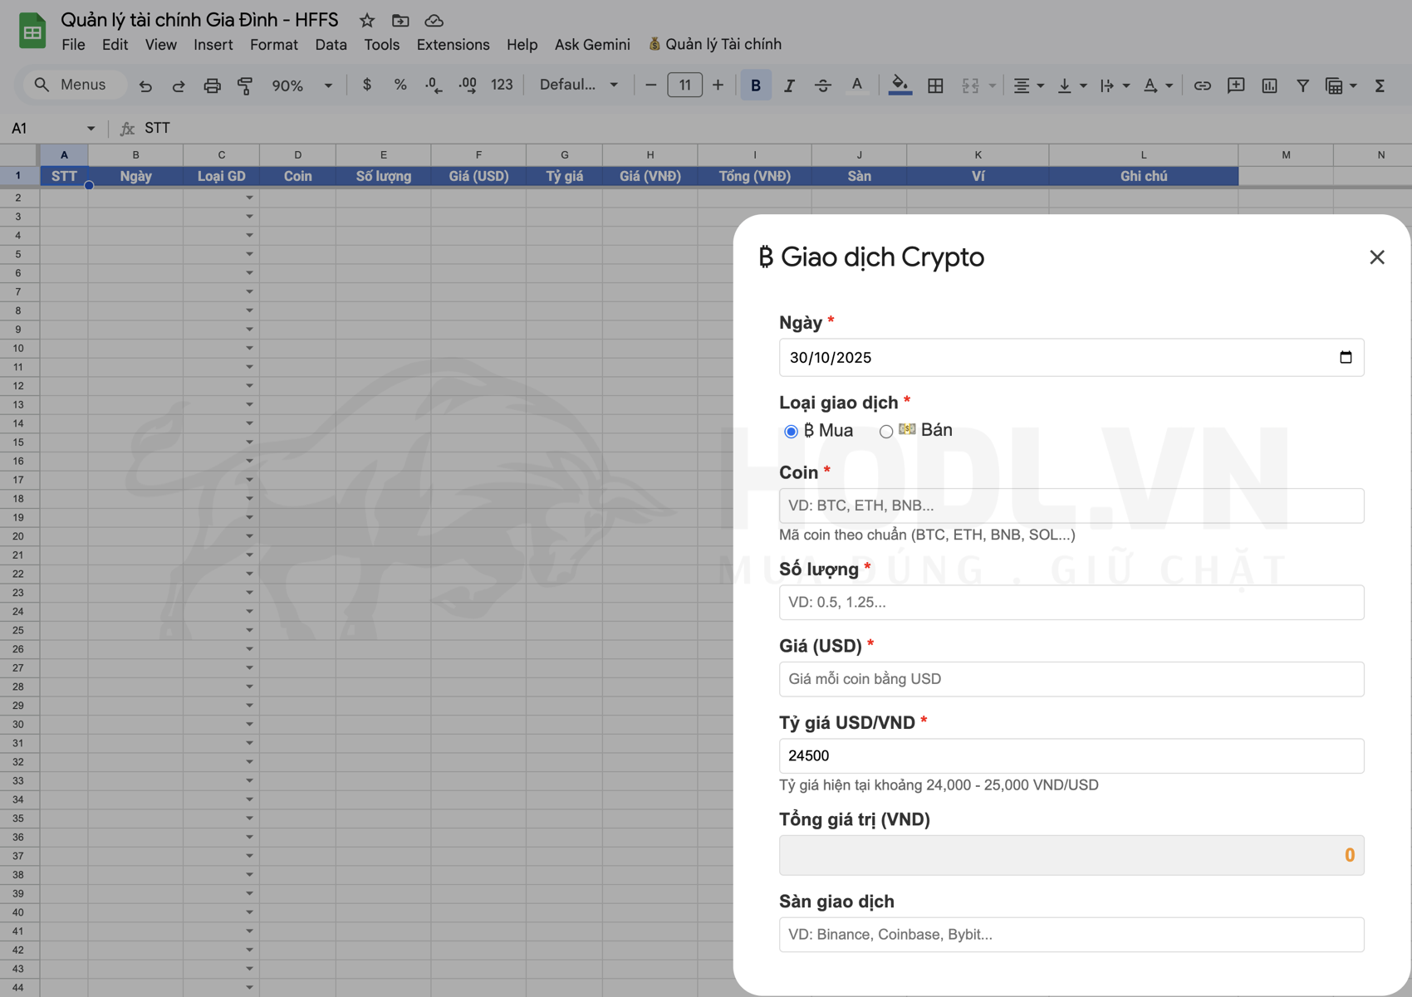This screenshot has width=1412, height=997.
Task: Insert a chart
Action: coord(1268,85)
